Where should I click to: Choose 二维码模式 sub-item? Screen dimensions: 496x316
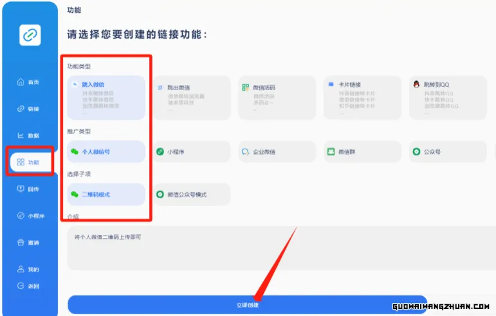(x=106, y=194)
